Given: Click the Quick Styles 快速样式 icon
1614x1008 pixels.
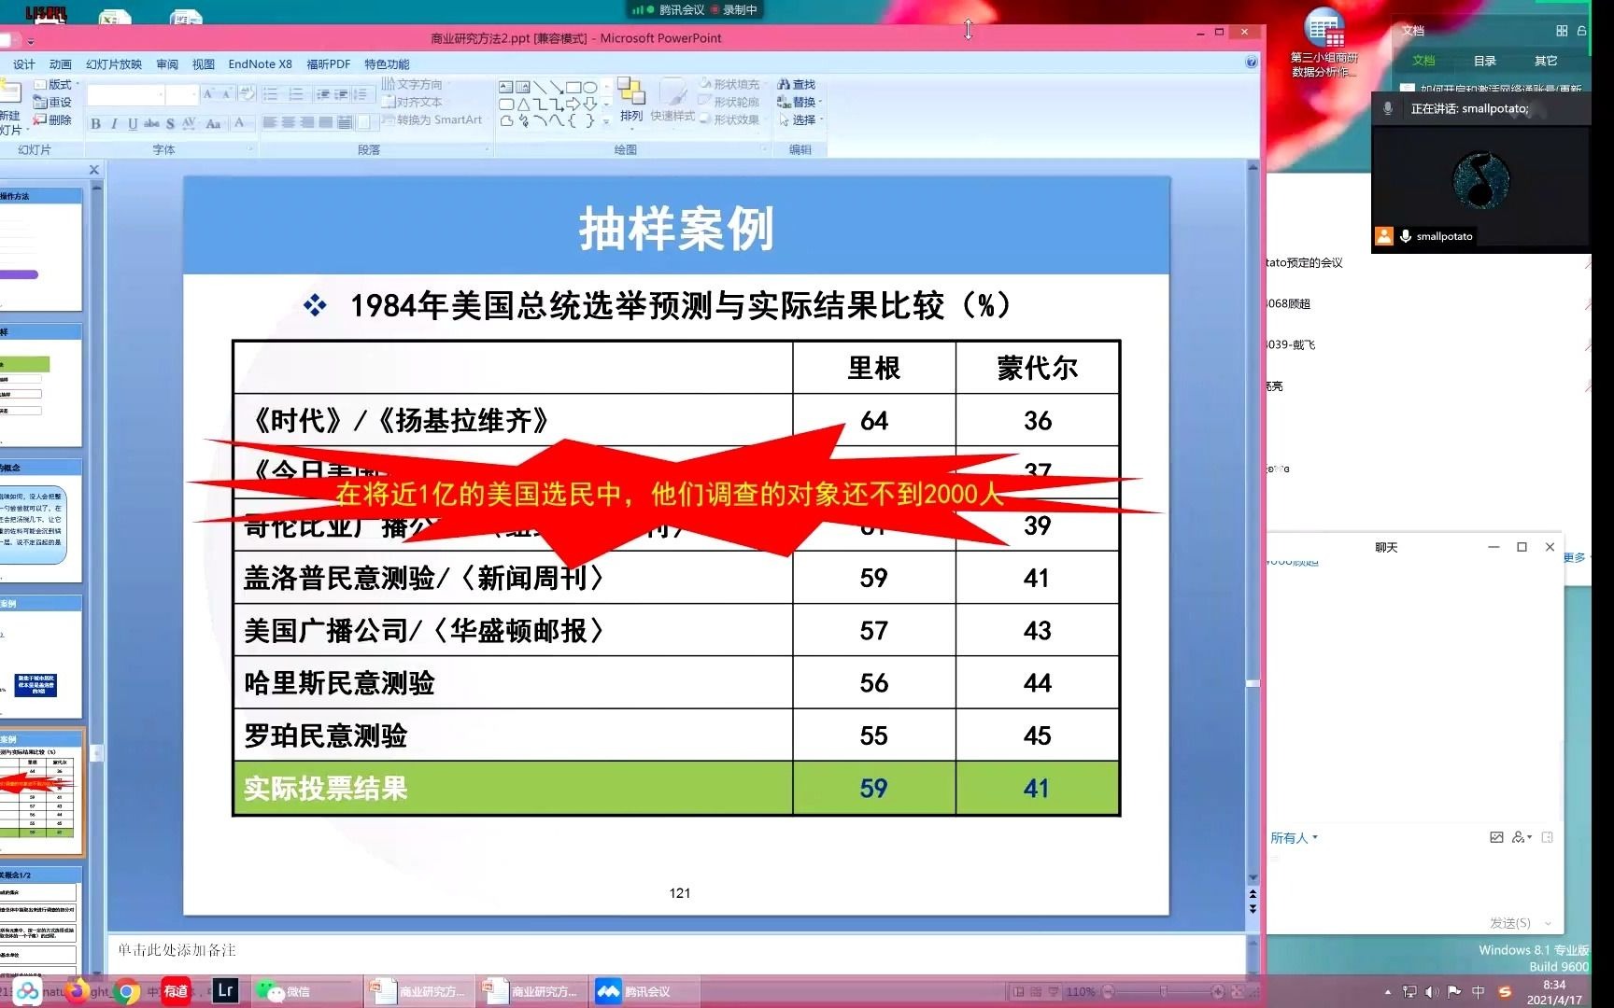Looking at the screenshot, I should [x=672, y=101].
